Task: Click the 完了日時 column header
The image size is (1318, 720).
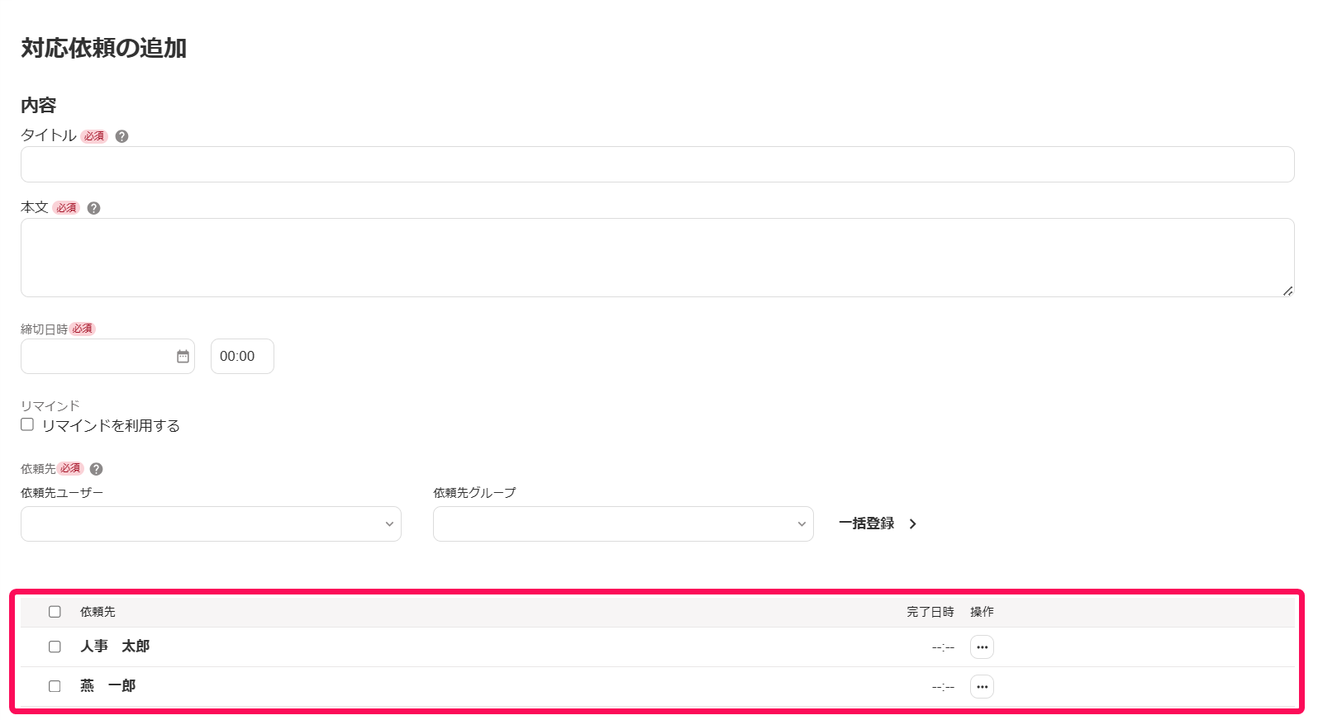Action: pos(930,612)
